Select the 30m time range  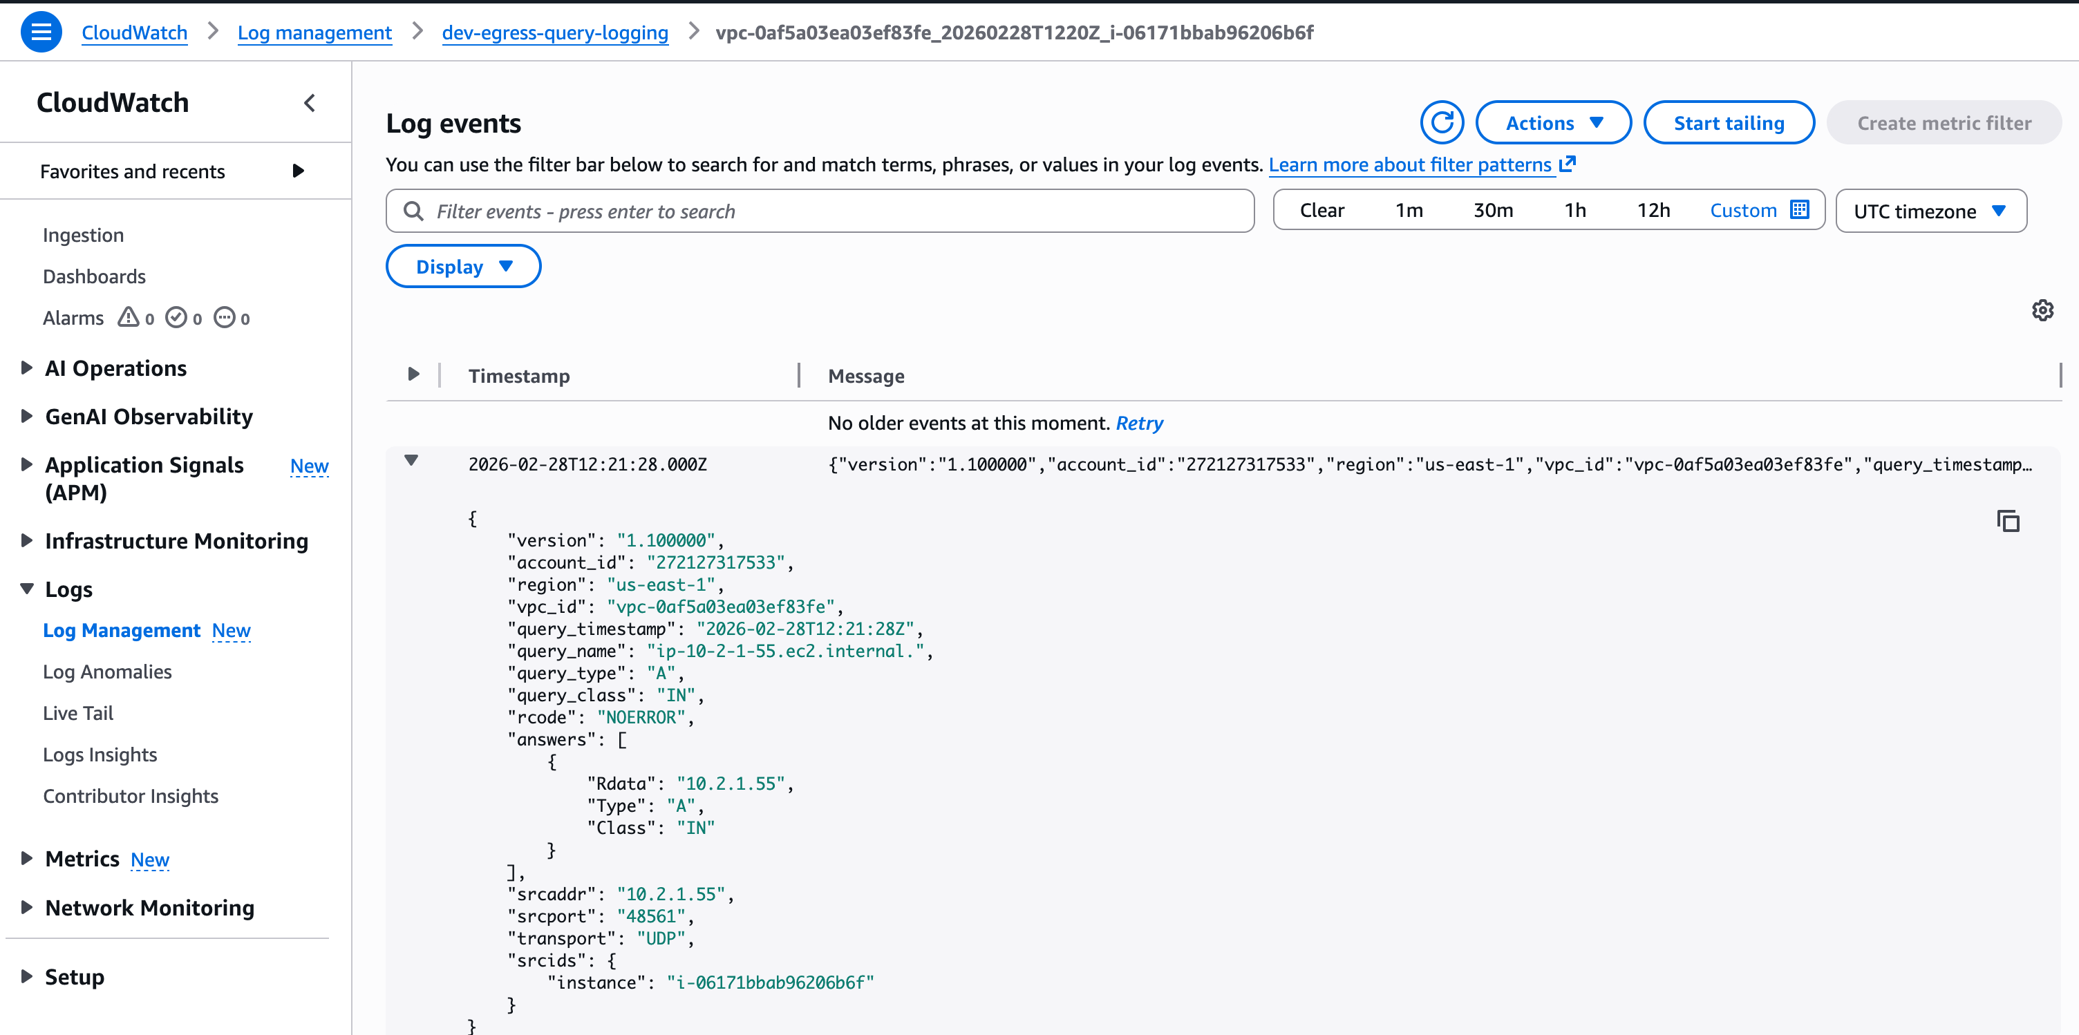[1492, 211]
